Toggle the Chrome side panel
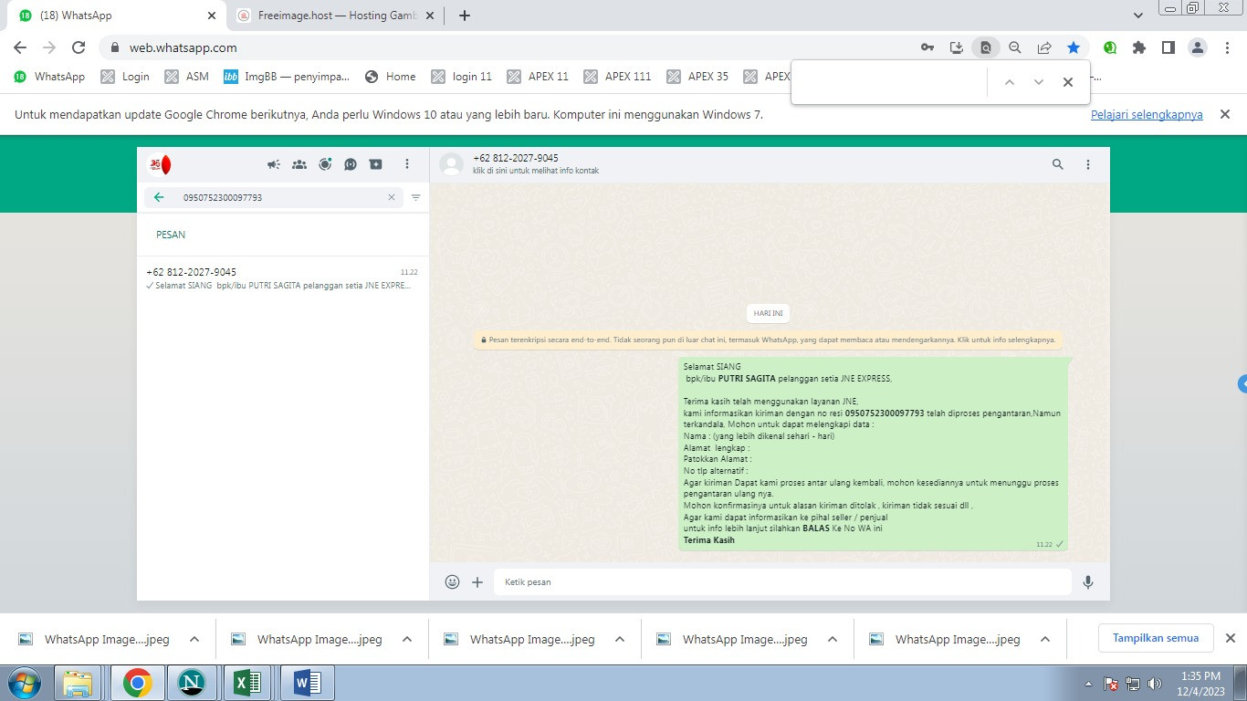 (1168, 47)
